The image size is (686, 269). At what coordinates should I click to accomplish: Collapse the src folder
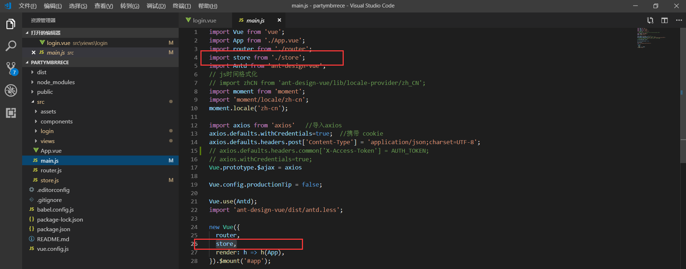pos(33,102)
